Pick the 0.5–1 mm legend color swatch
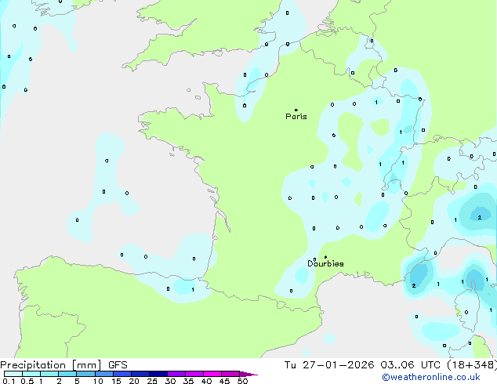 31,374
